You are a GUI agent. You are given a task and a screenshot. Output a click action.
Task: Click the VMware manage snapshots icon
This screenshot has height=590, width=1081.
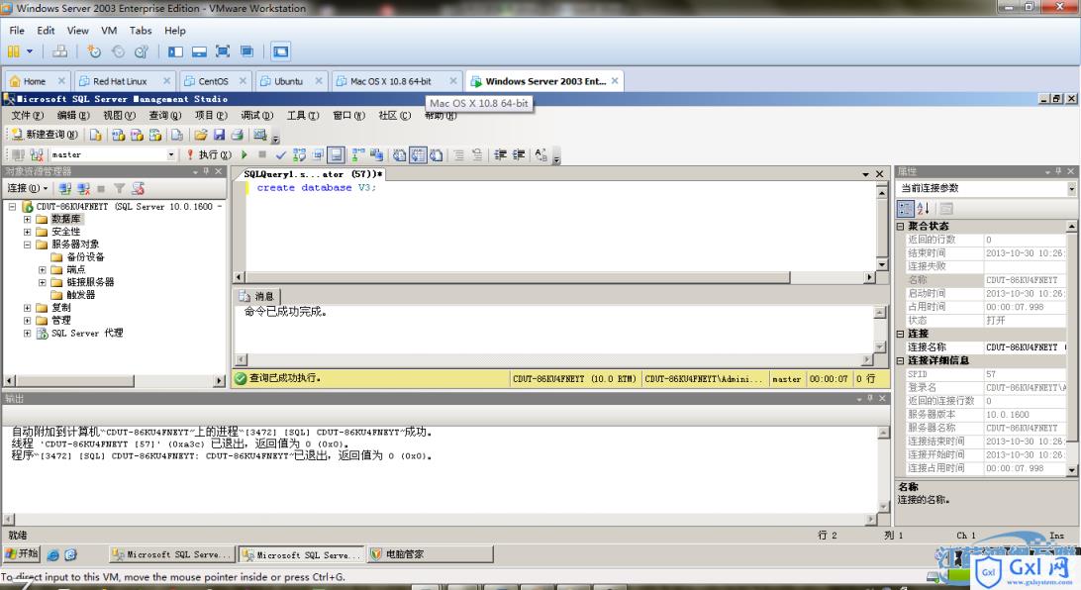142,51
